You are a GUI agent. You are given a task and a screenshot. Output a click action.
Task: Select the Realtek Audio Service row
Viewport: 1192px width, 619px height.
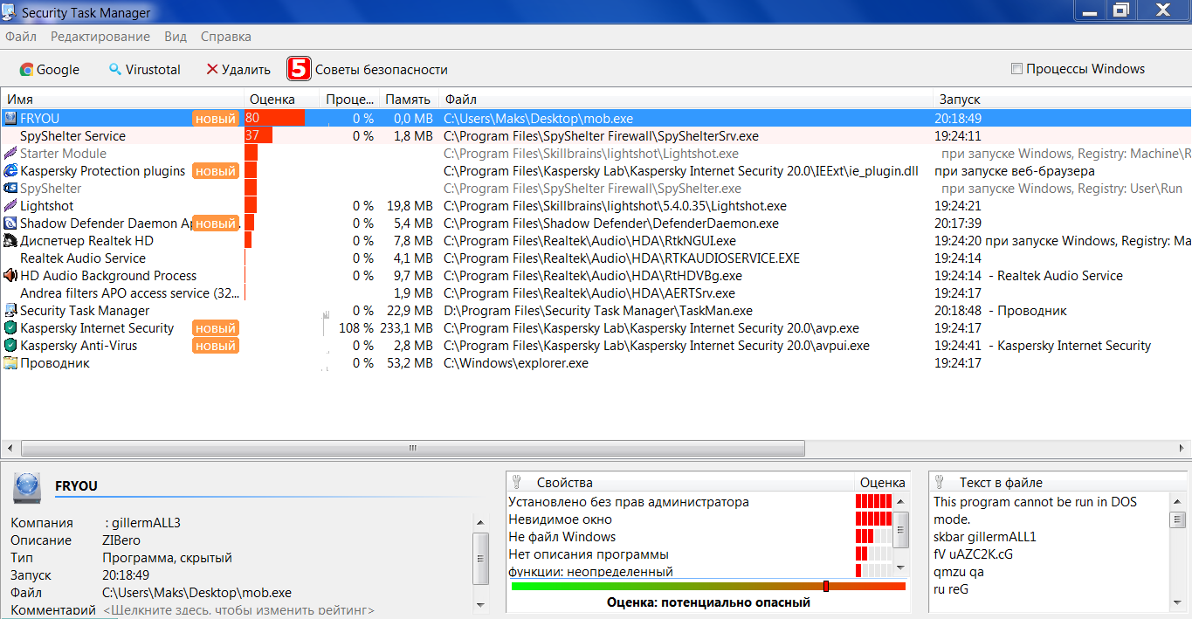point(596,258)
